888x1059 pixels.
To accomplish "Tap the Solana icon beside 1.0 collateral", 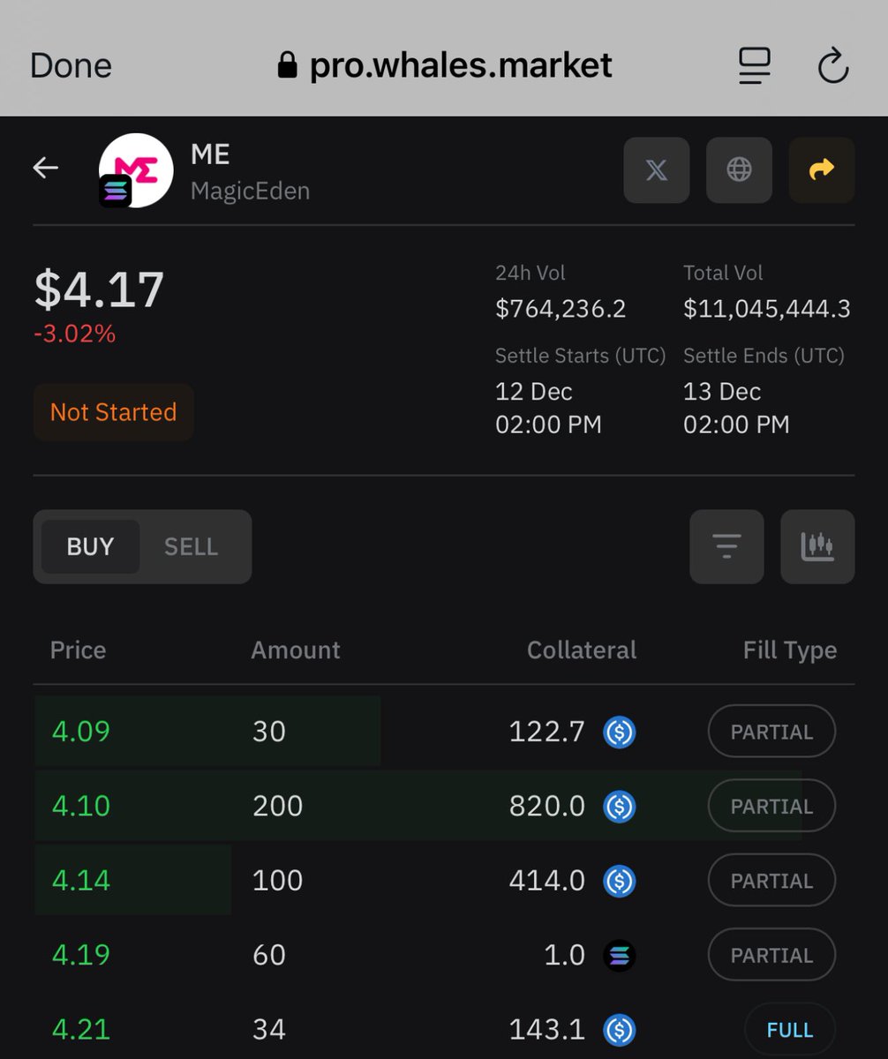I will pyautogui.click(x=620, y=956).
